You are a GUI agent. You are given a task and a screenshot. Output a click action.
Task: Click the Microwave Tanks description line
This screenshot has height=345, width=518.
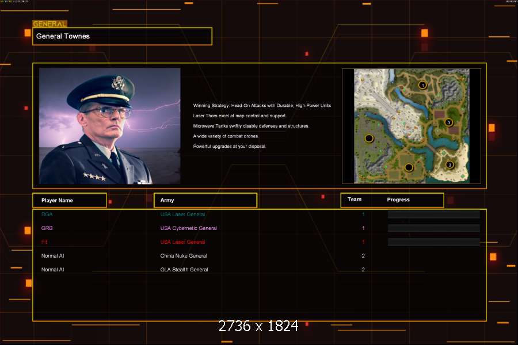coord(251,126)
